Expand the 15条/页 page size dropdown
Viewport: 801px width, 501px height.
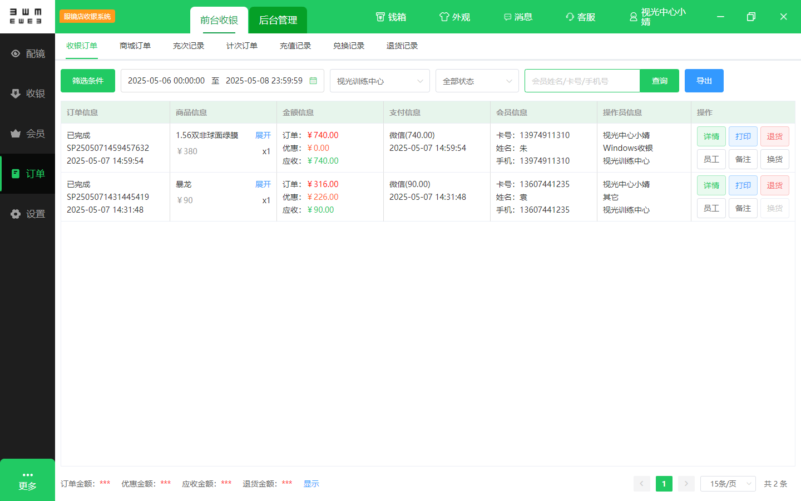(x=728, y=484)
